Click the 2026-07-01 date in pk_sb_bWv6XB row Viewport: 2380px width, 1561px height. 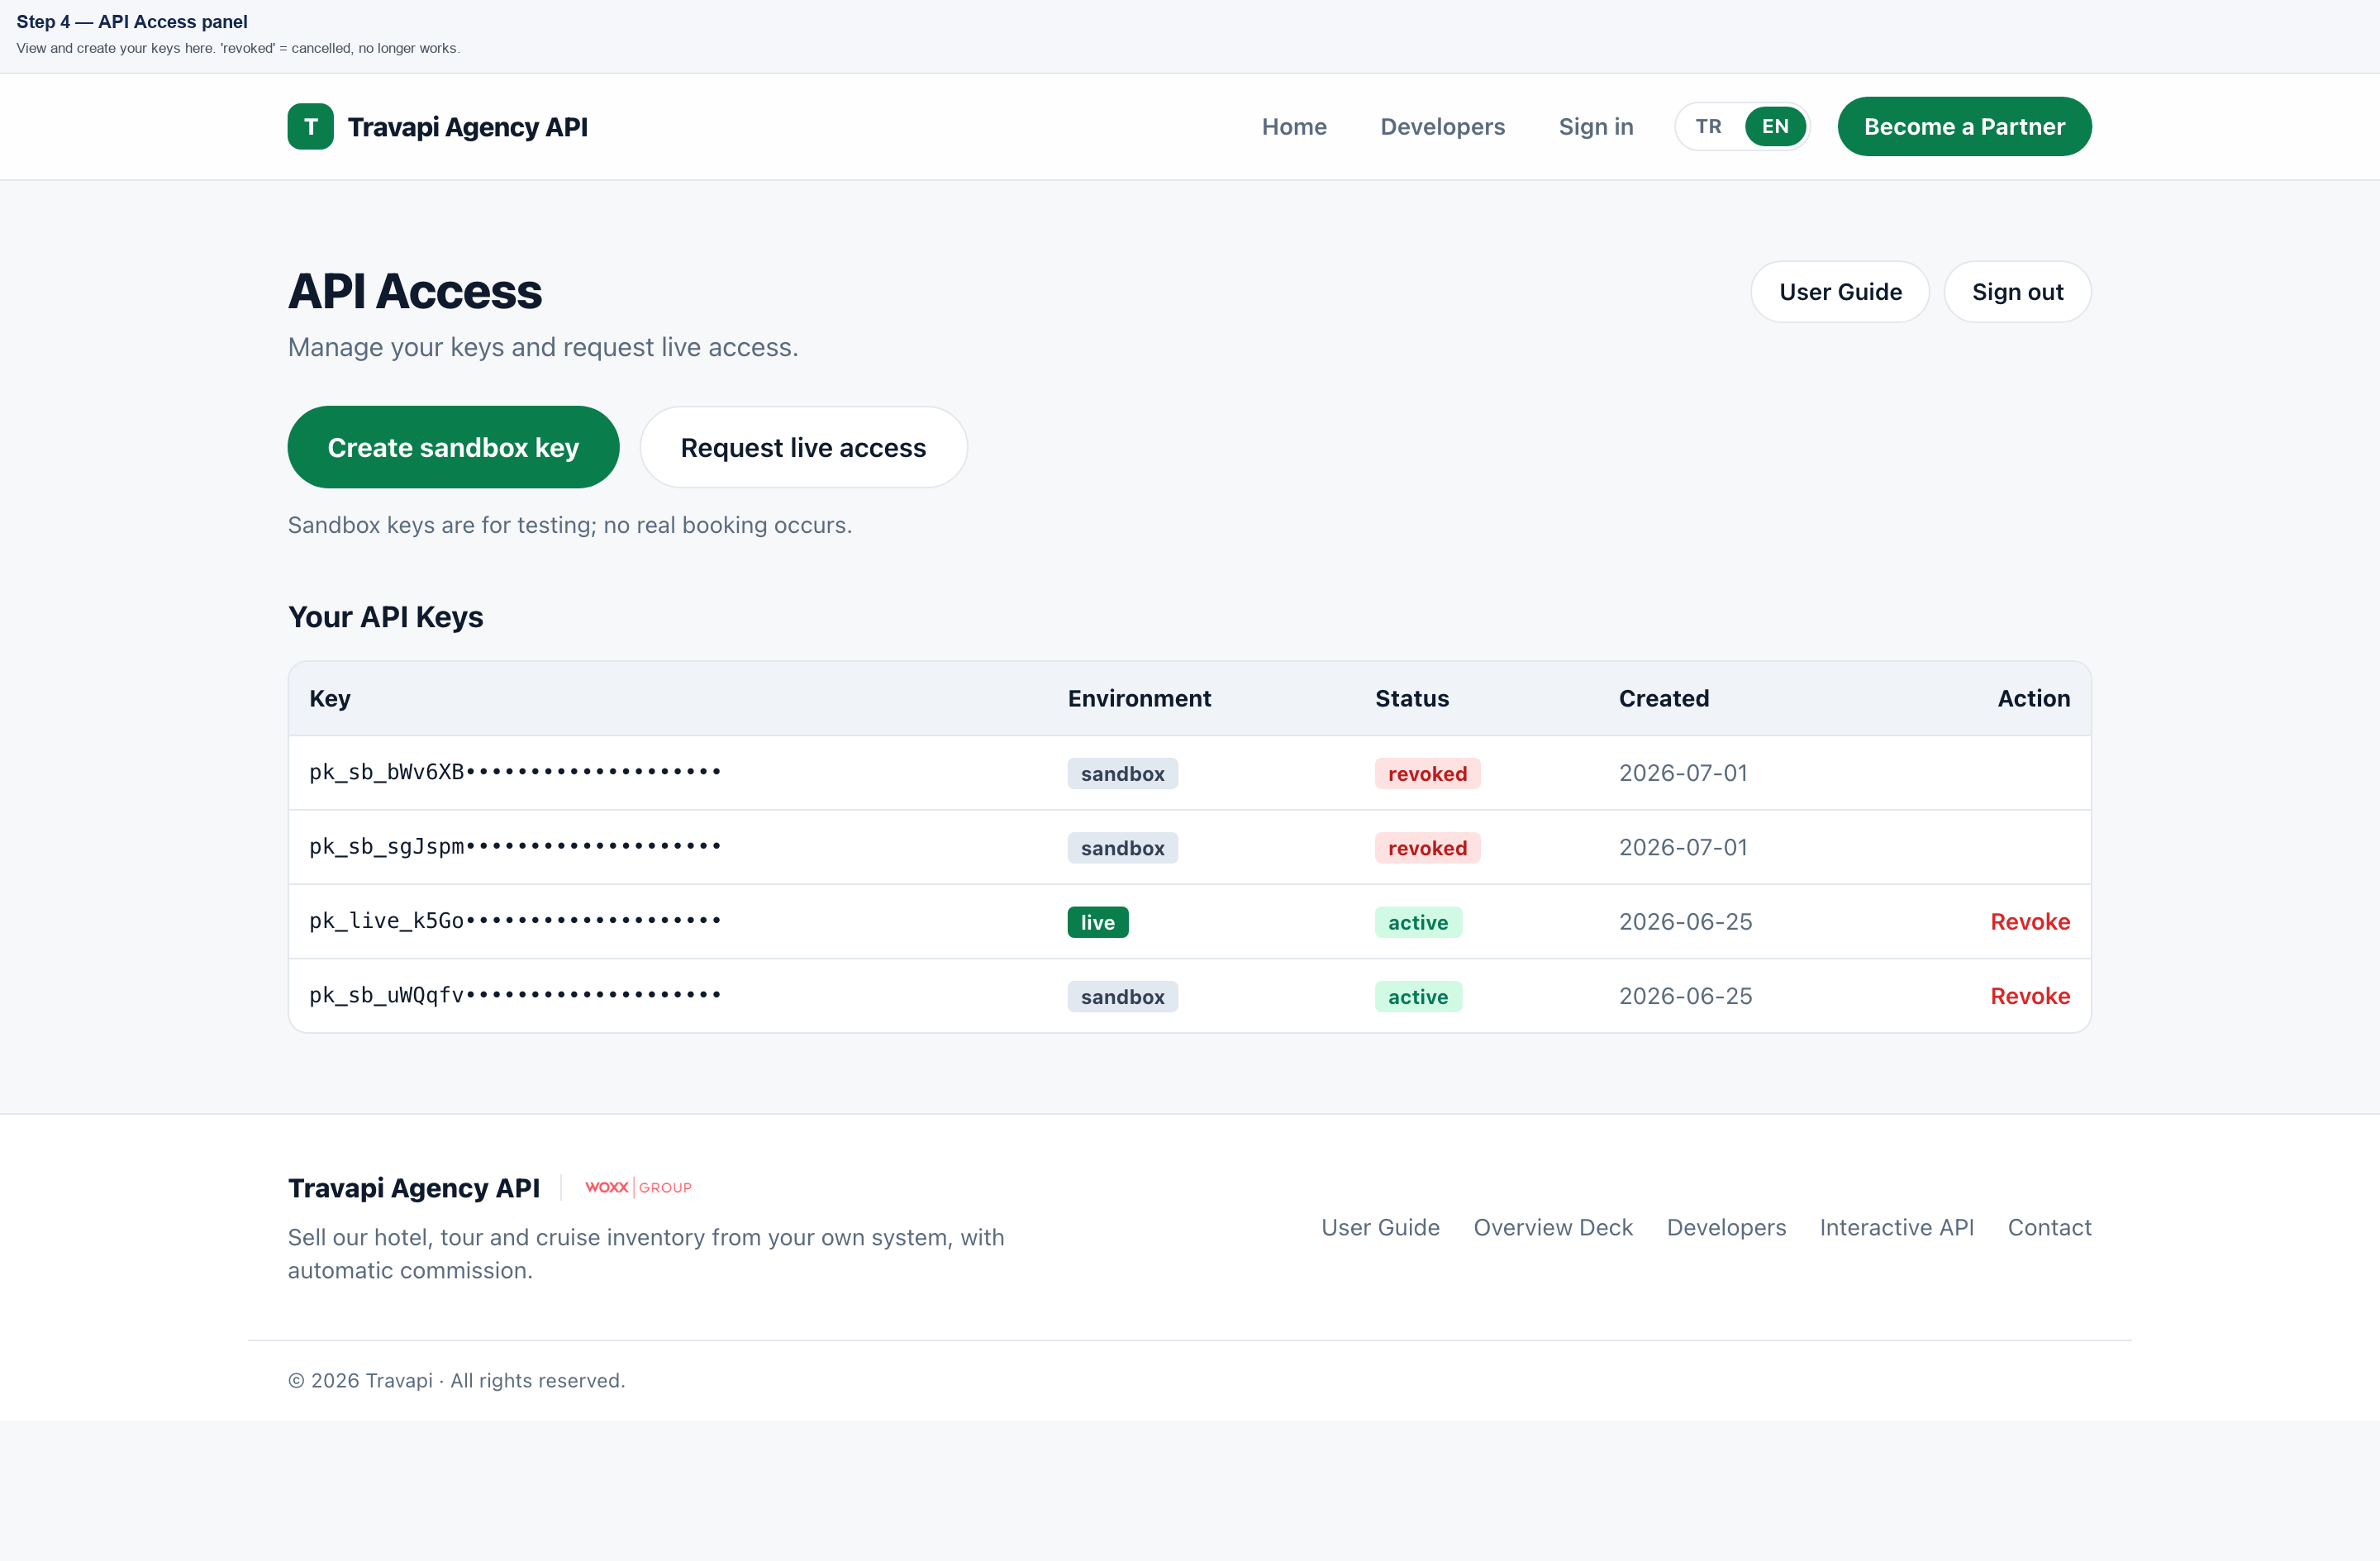pyautogui.click(x=1683, y=773)
